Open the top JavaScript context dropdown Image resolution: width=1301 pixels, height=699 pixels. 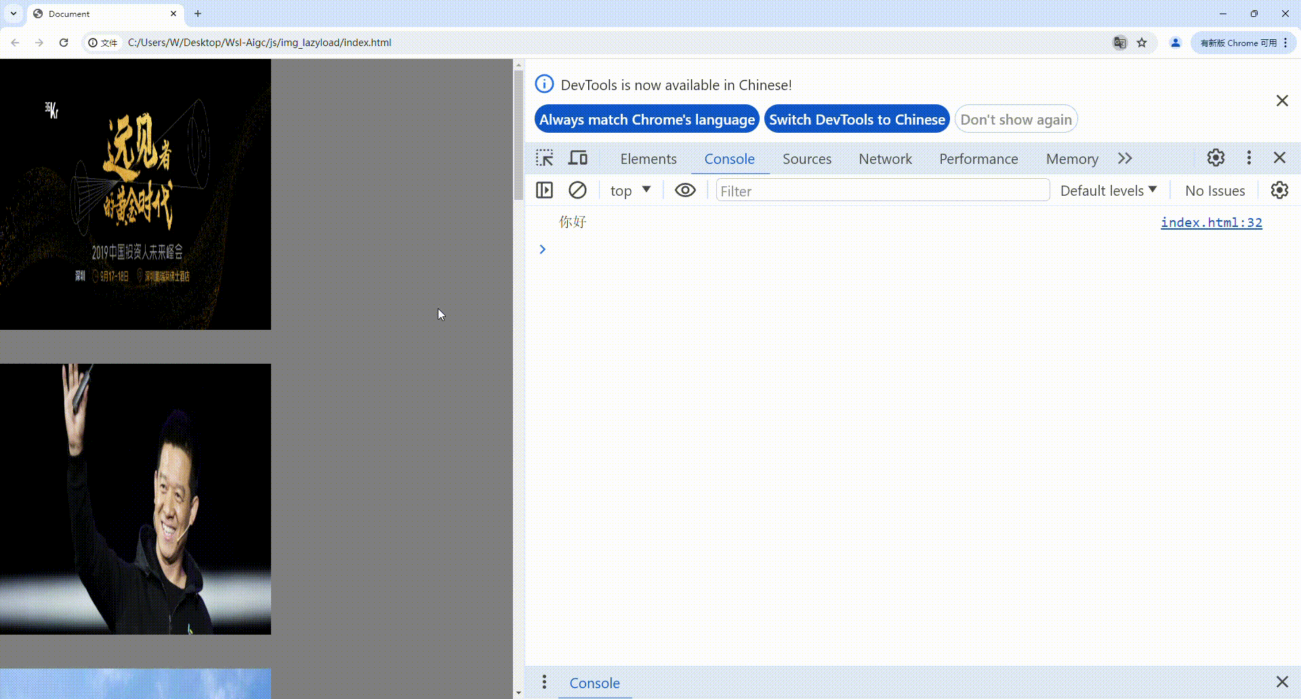pyautogui.click(x=630, y=190)
